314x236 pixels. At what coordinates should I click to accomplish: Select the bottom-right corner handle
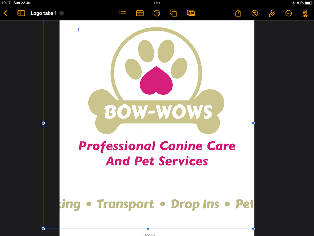pos(253,229)
